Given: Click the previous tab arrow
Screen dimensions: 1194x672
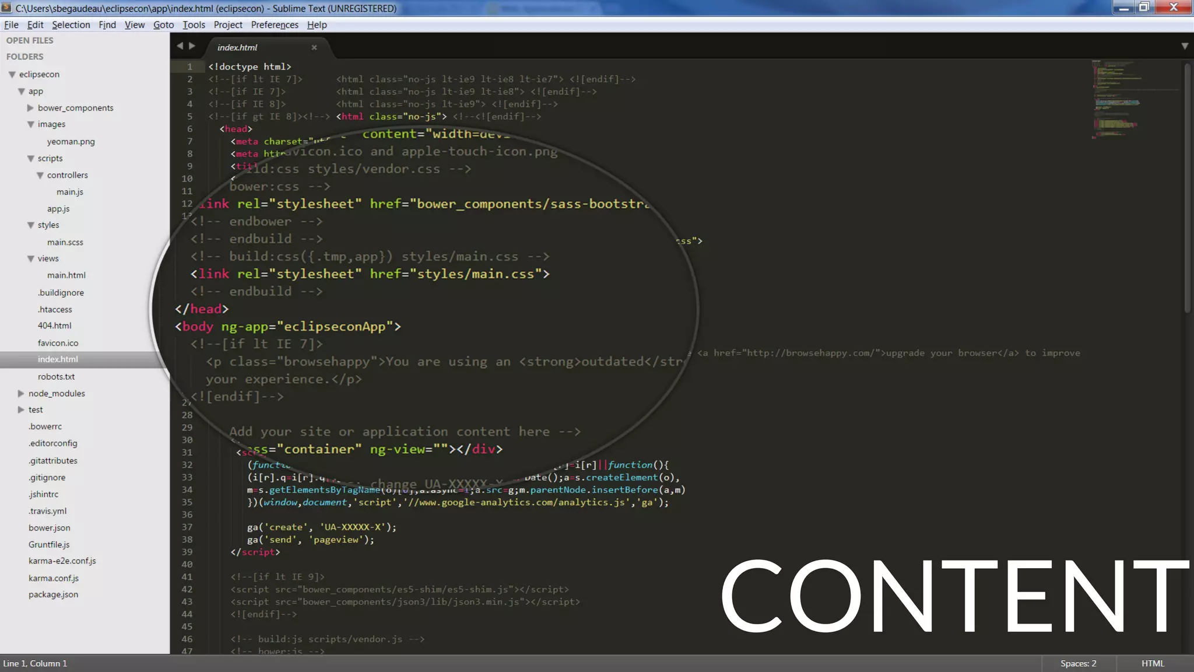Looking at the screenshot, I should [x=180, y=45].
